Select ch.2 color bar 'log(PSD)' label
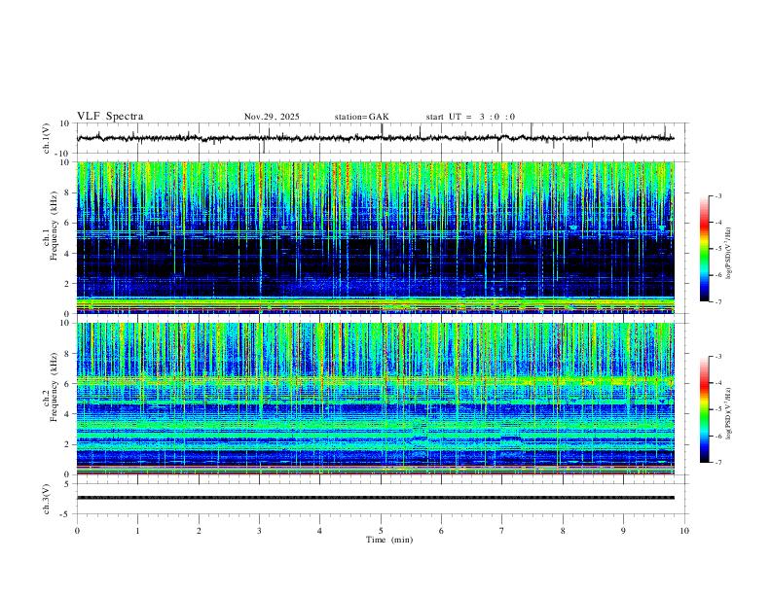This screenshot has width=771, height=595. point(729,413)
